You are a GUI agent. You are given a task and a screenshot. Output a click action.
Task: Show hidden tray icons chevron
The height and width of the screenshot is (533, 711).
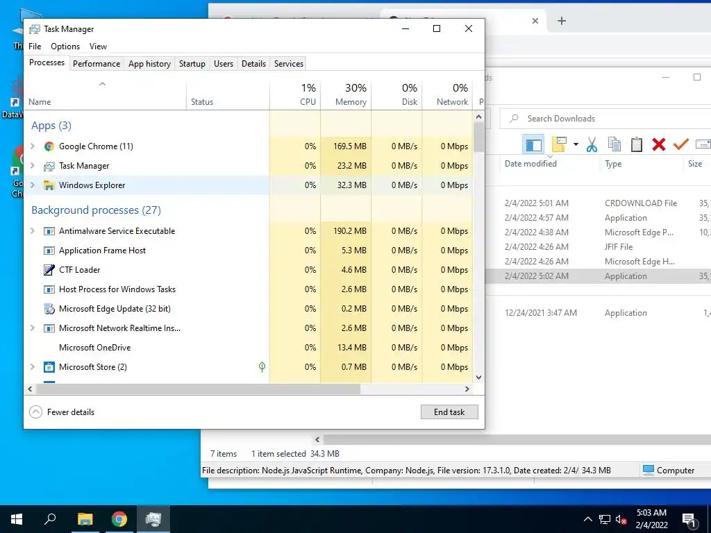(x=587, y=519)
